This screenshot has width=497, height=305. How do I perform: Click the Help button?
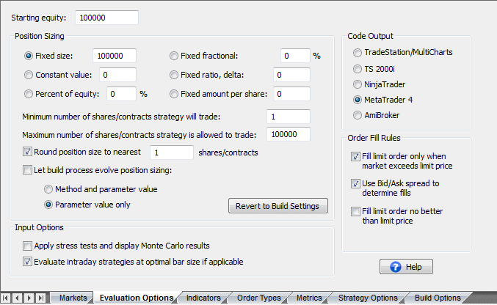406,266
